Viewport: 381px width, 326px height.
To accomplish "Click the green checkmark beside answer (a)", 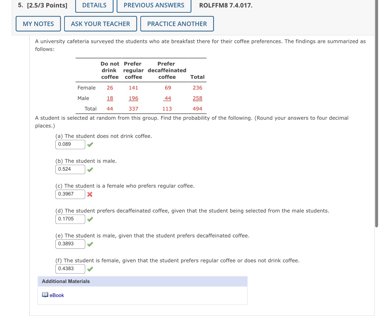I will coord(90,144).
